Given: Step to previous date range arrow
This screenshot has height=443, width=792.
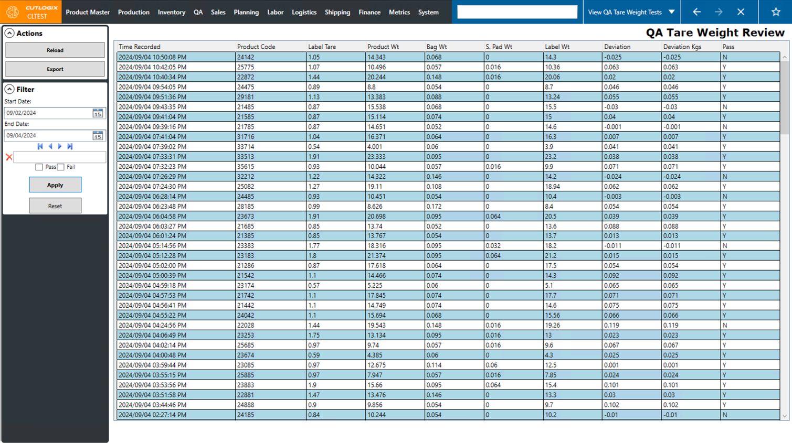Looking at the screenshot, I should click(x=50, y=147).
